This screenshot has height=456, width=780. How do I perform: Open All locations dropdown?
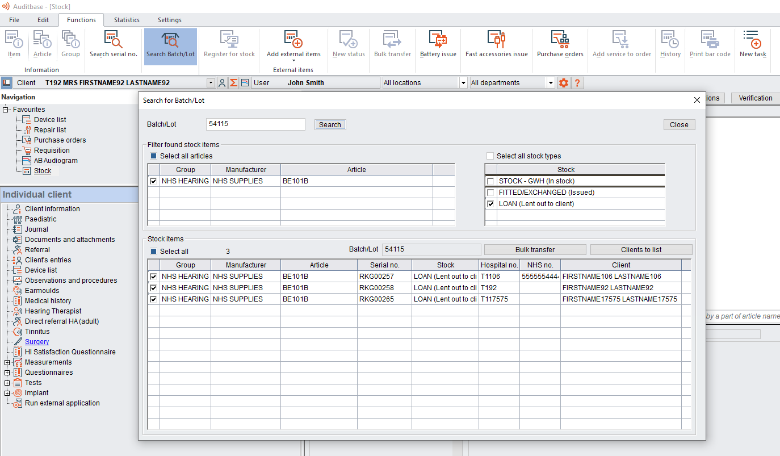pyautogui.click(x=463, y=83)
